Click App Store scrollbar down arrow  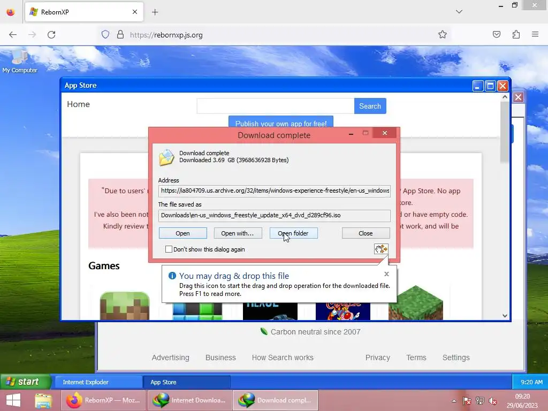point(505,316)
